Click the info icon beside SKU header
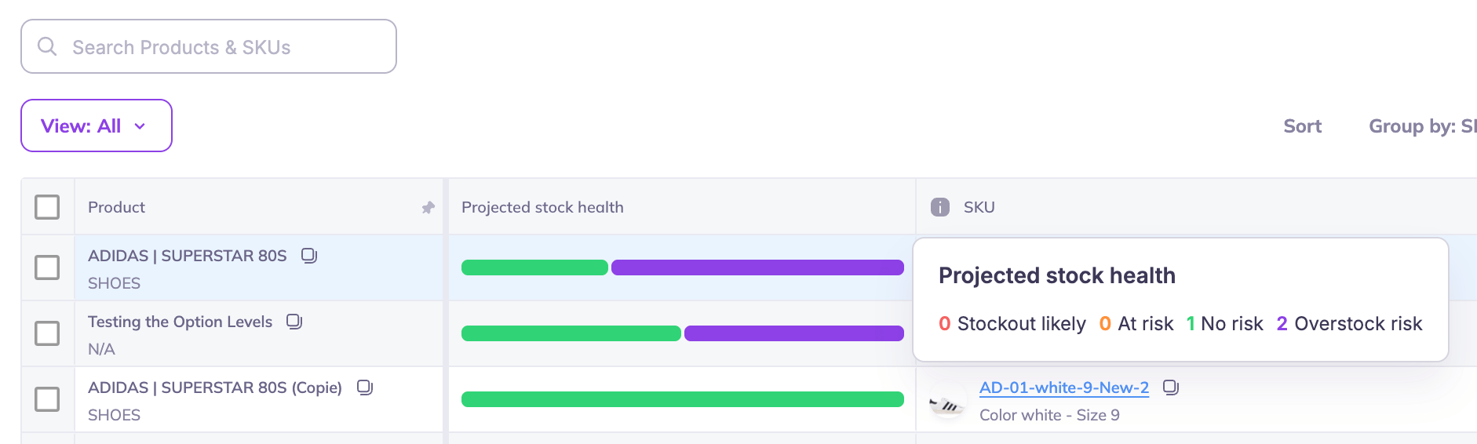Image resolution: width=1477 pixels, height=444 pixels. click(x=939, y=207)
